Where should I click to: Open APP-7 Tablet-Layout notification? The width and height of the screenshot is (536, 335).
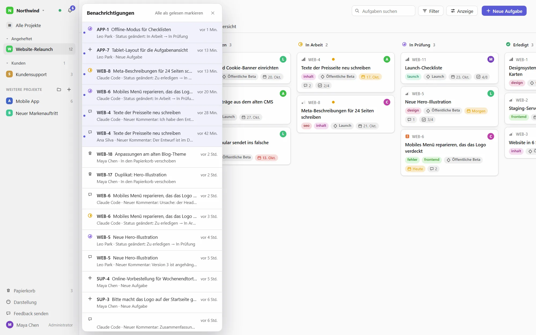(152, 53)
